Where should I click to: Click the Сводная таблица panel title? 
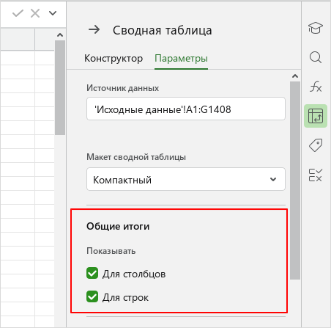tap(163, 30)
